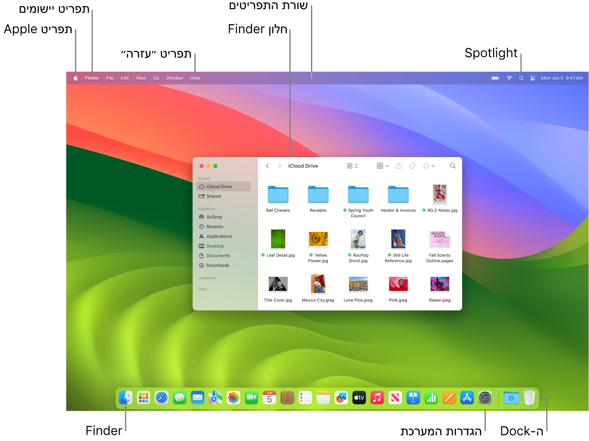Viewport: 589px width, 441px height.
Task: Click the Finder window search icon
Action: point(452,166)
